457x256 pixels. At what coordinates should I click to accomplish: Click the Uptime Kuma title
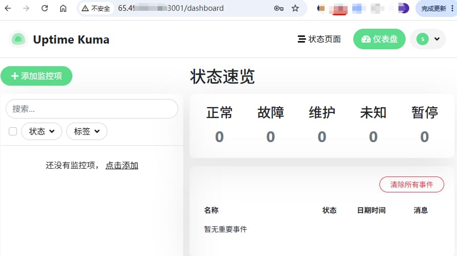click(71, 40)
